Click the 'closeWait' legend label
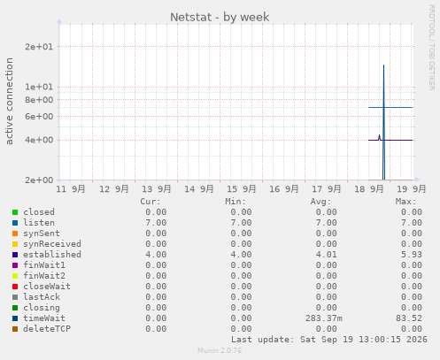Image resolution: width=440 pixels, height=360 pixels. coord(47,287)
